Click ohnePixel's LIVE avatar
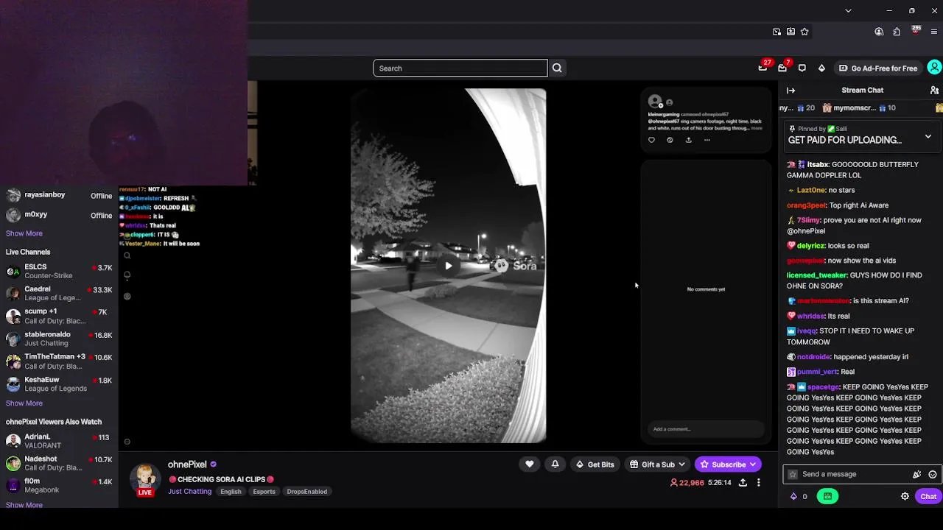 coord(145,479)
